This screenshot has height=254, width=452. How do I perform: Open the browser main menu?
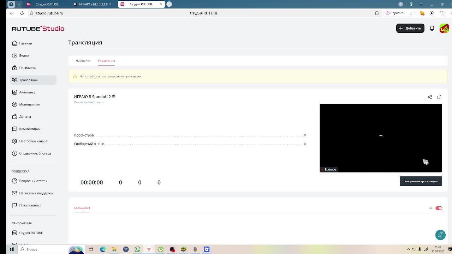[x=421, y=4]
